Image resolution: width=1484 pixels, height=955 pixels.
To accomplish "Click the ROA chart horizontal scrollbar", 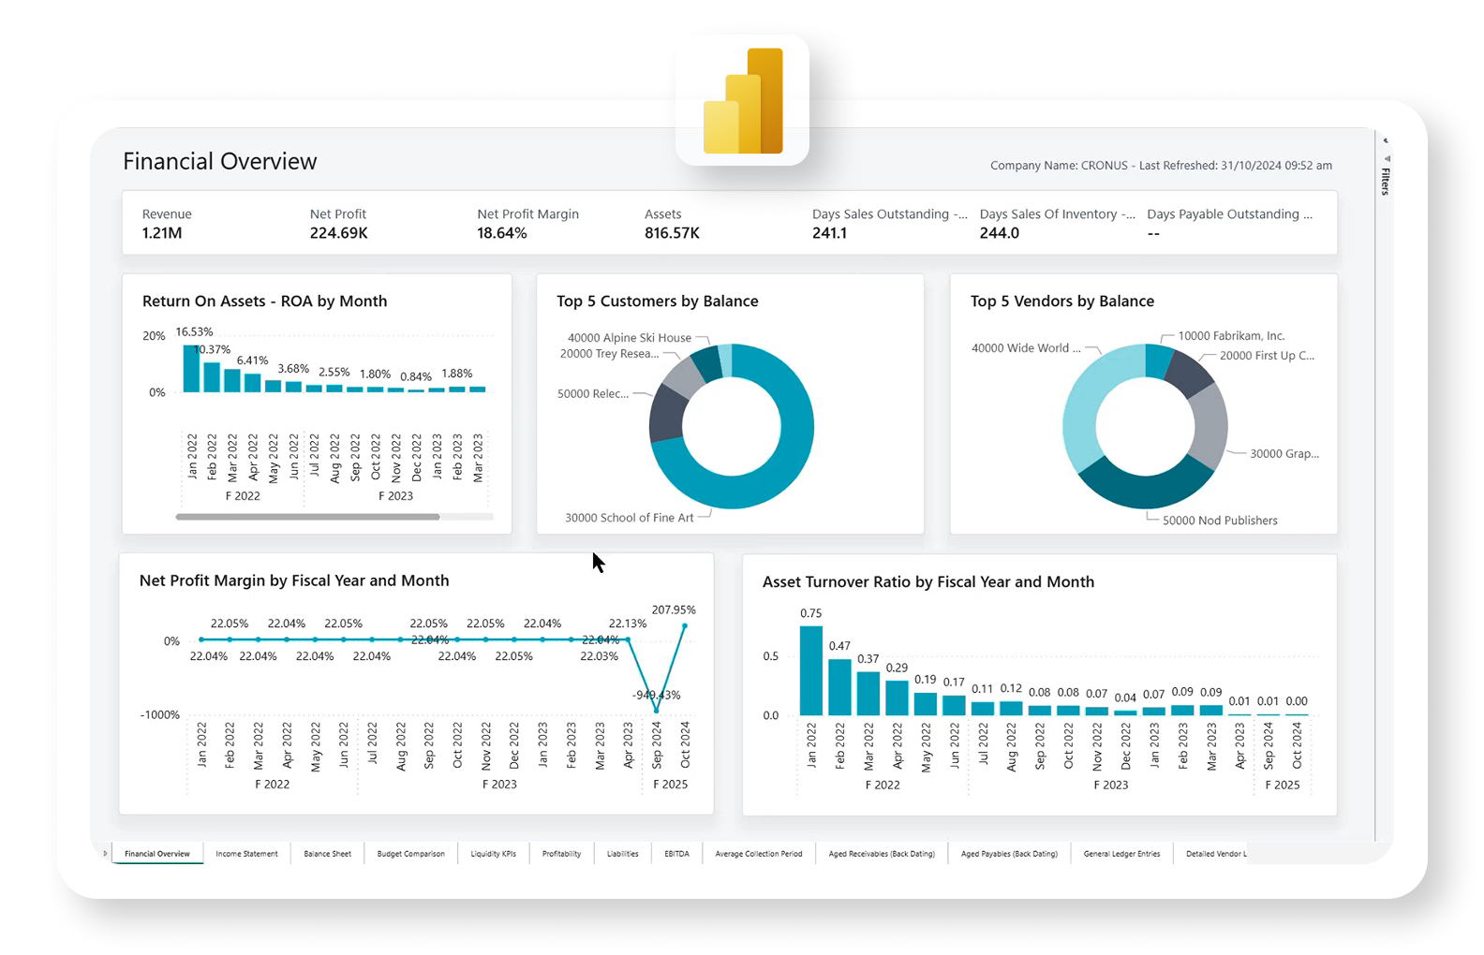I will coord(307,517).
